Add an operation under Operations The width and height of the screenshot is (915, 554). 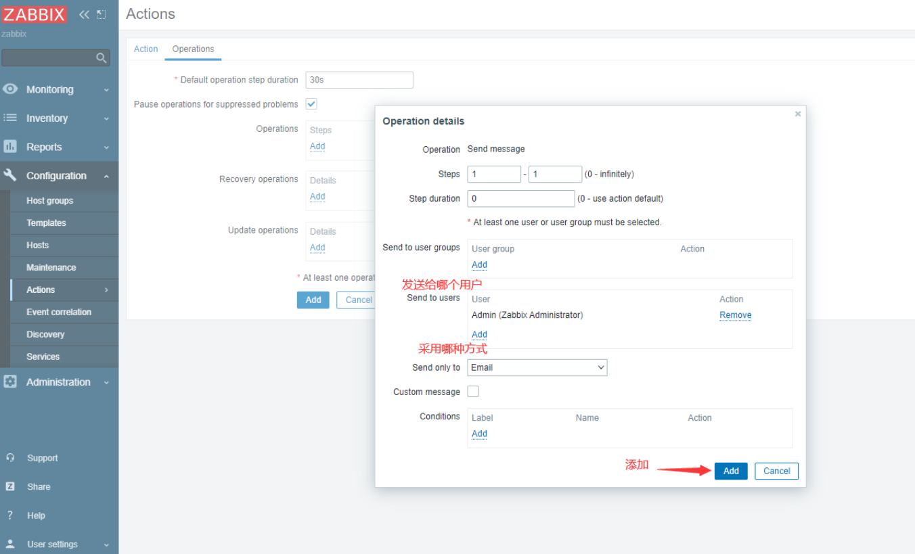point(317,146)
